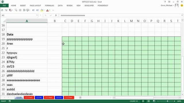Image resolution: width=184 pixels, height=103 pixels.
Task: Open the FILE tab
Action: coord(4,5)
